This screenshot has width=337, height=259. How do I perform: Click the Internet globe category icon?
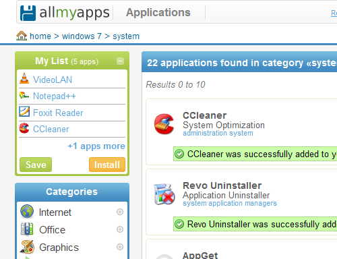[27, 211]
